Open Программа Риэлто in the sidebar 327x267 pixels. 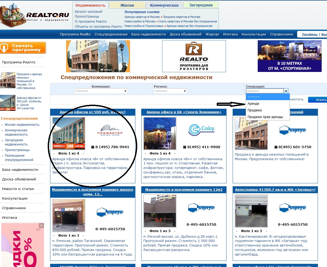coord(19,62)
